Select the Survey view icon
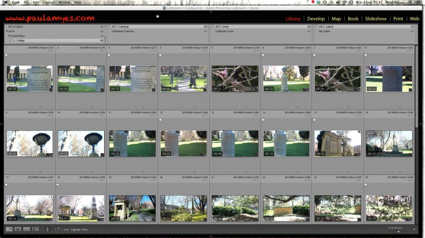425x238 pixels. pyautogui.click(x=36, y=229)
